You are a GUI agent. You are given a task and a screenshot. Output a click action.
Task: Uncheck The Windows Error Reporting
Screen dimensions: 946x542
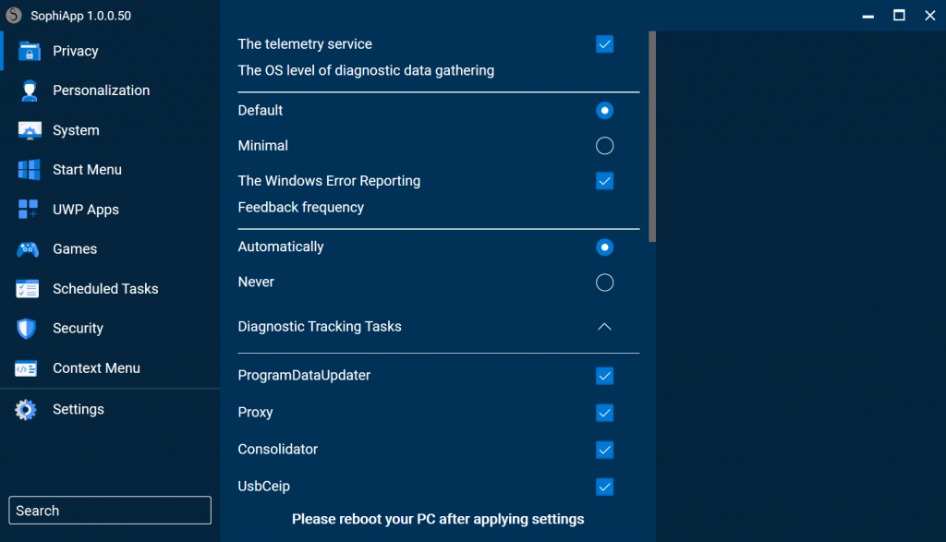coord(604,181)
